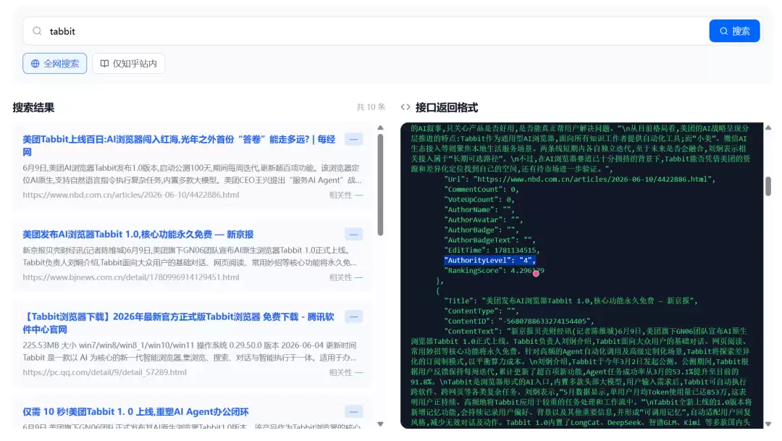
Task: Click the "AuthorName" JSON line
Action: (479, 209)
